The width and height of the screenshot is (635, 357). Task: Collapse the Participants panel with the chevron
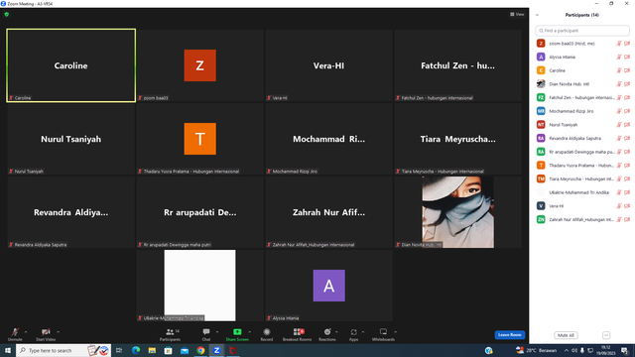click(x=537, y=15)
